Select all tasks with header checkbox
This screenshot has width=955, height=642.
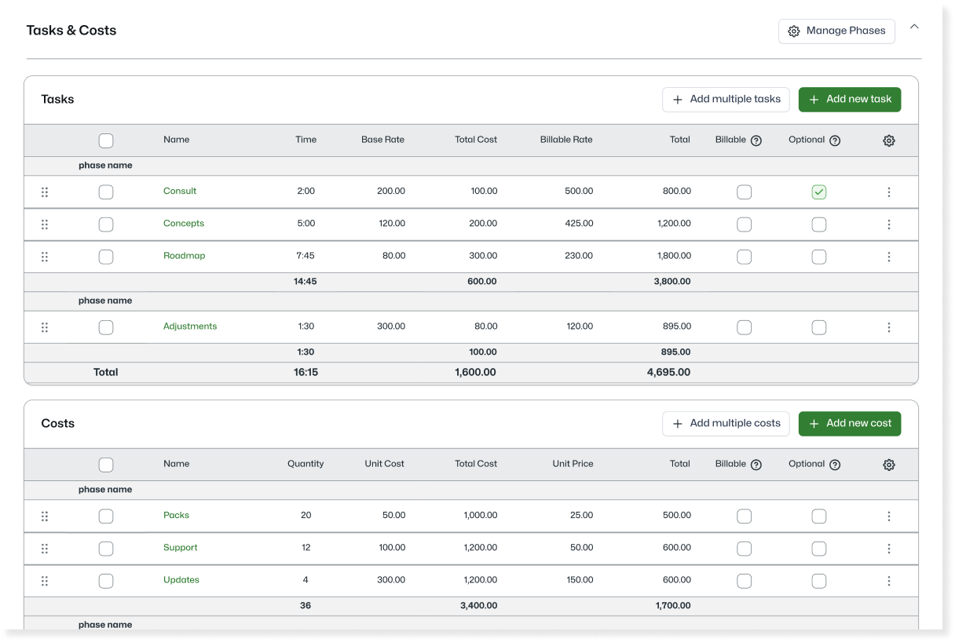[x=106, y=140]
